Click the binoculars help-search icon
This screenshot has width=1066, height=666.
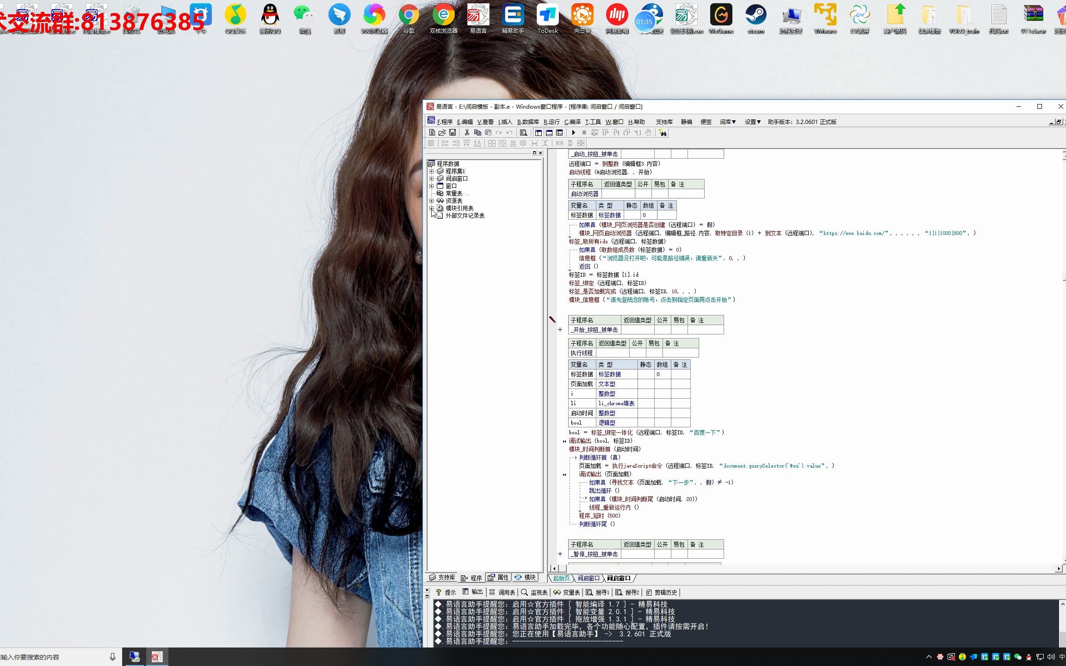663,133
